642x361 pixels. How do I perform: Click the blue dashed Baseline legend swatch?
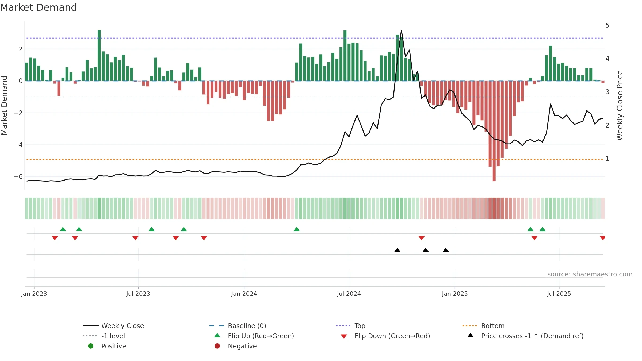pyautogui.click(x=217, y=326)
